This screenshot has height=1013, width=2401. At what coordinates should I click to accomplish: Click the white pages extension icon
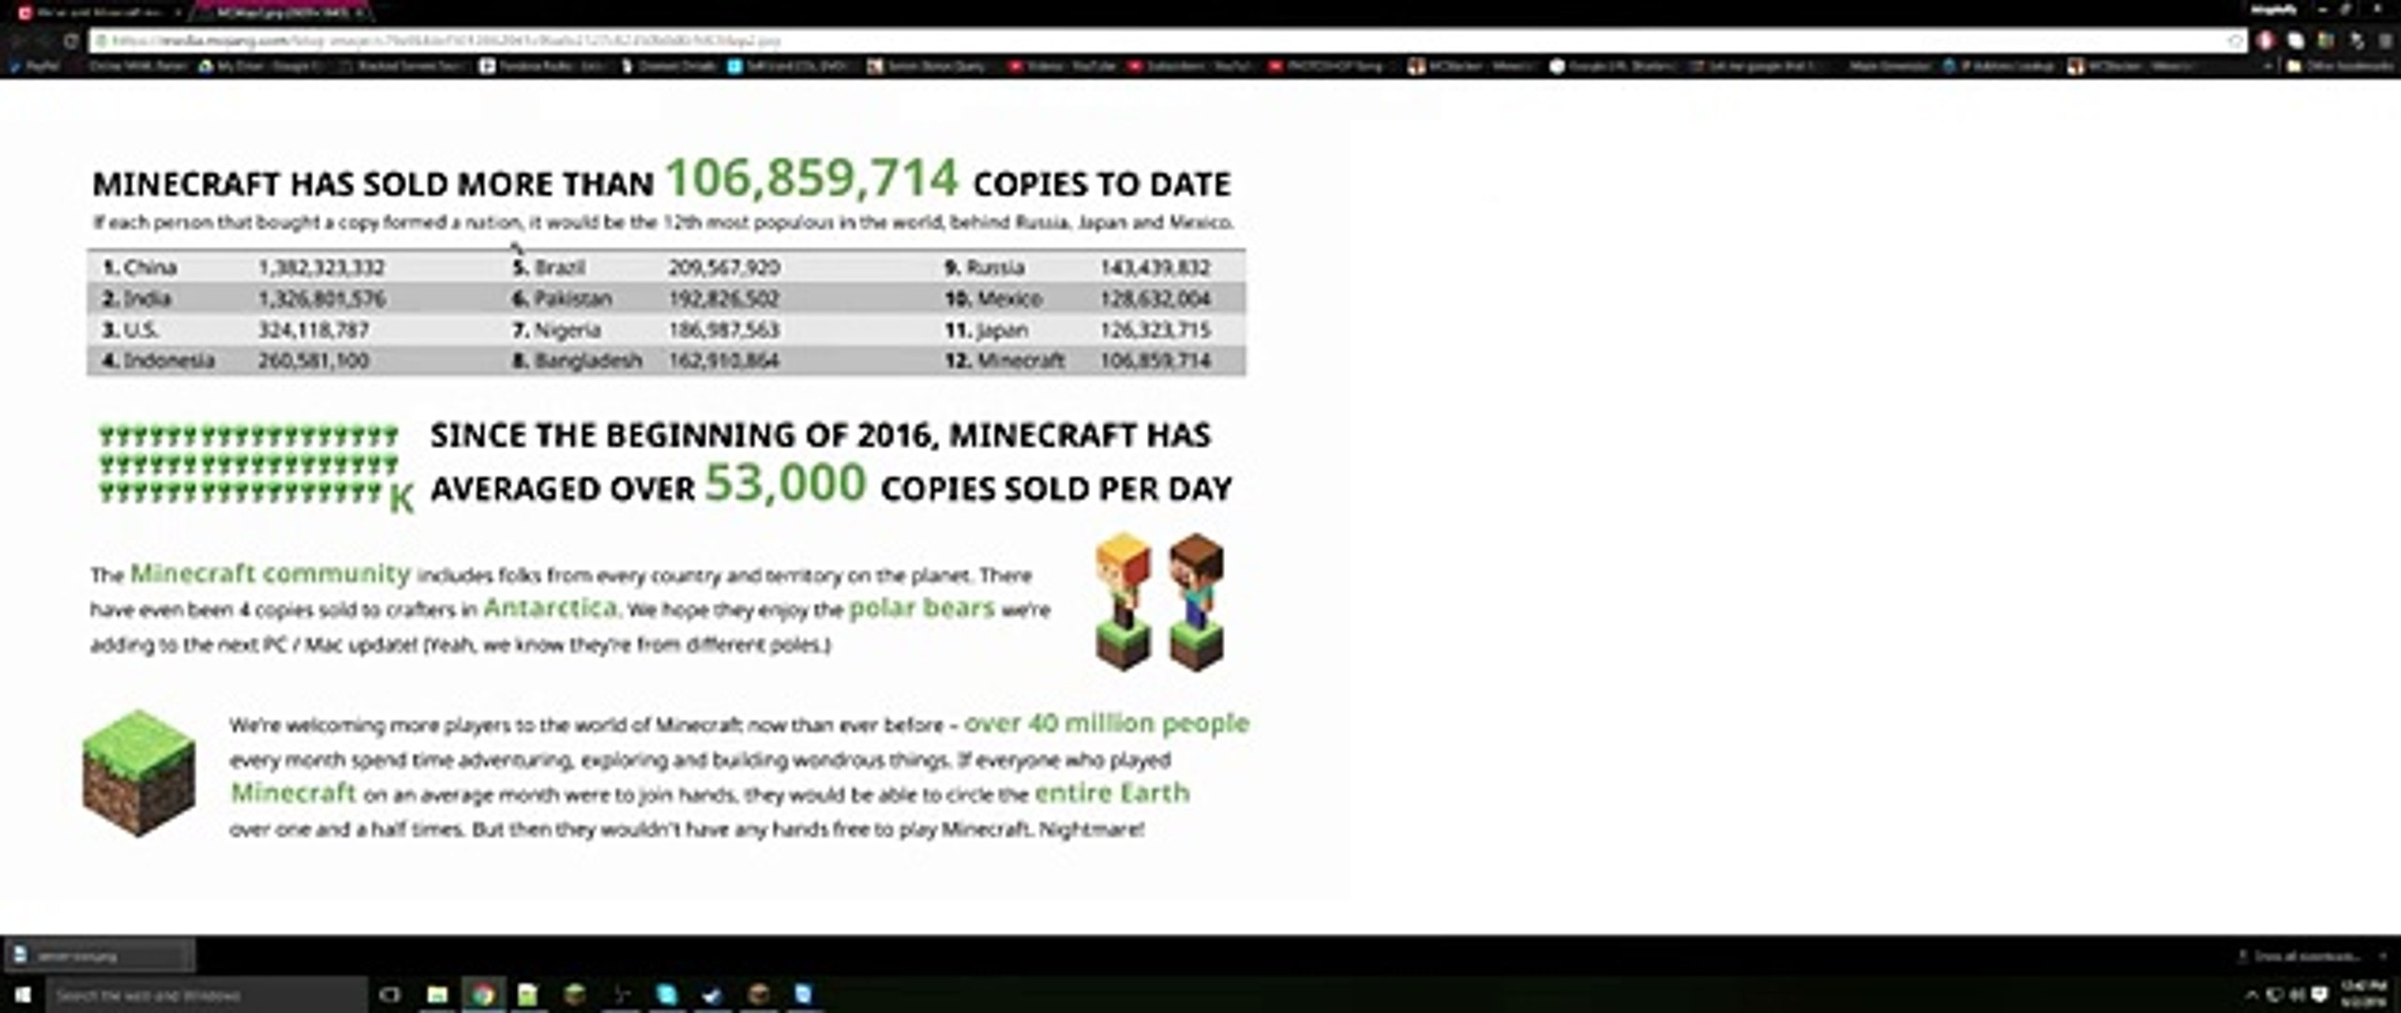click(x=2296, y=40)
